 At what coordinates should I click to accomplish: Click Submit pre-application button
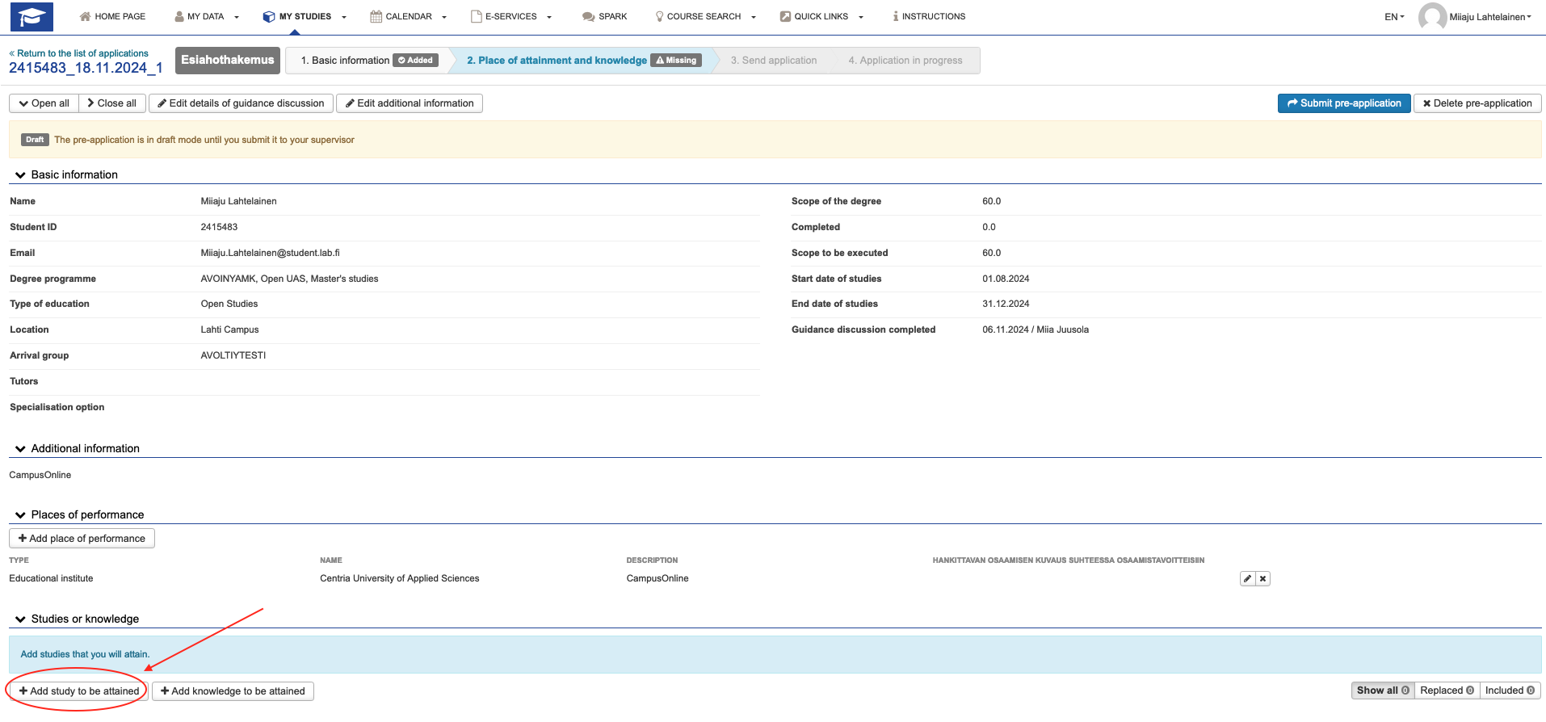coord(1343,103)
